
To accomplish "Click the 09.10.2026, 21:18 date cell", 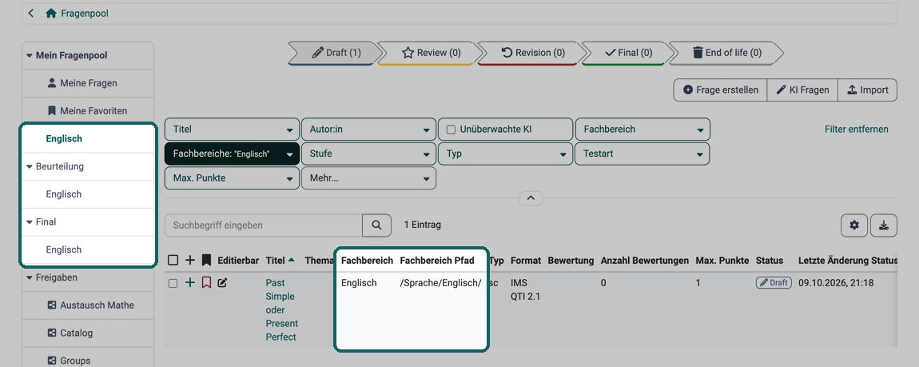I will tap(837, 283).
